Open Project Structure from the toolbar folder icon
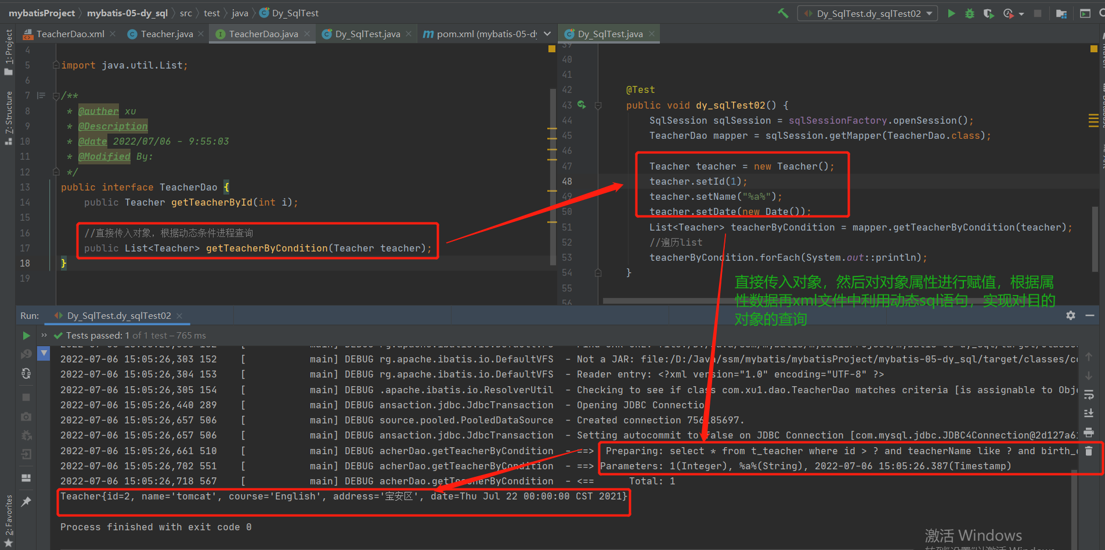Image resolution: width=1105 pixels, height=550 pixels. click(x=1061, y=13)
